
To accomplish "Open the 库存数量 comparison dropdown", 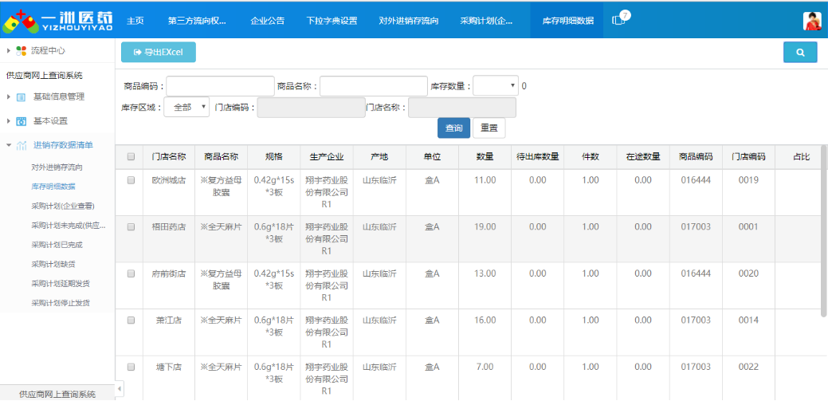I will pos(495,86).
